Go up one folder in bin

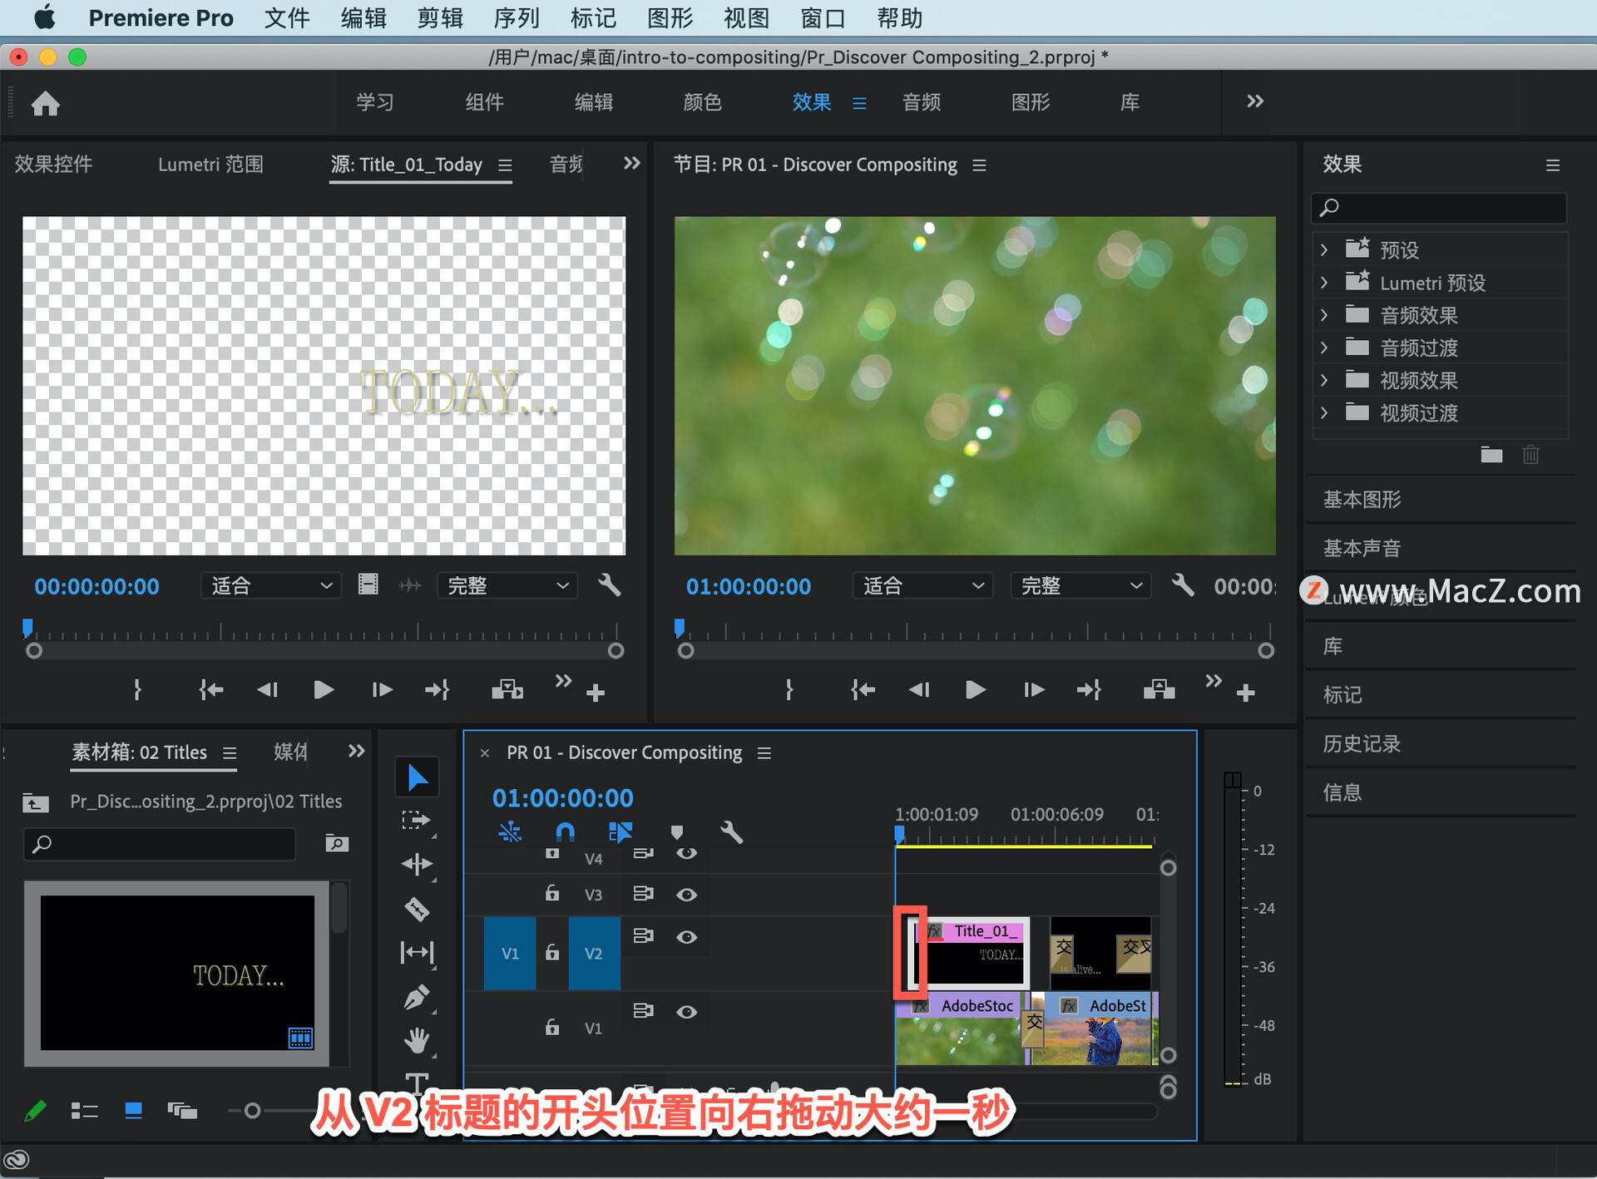[35, 802]
